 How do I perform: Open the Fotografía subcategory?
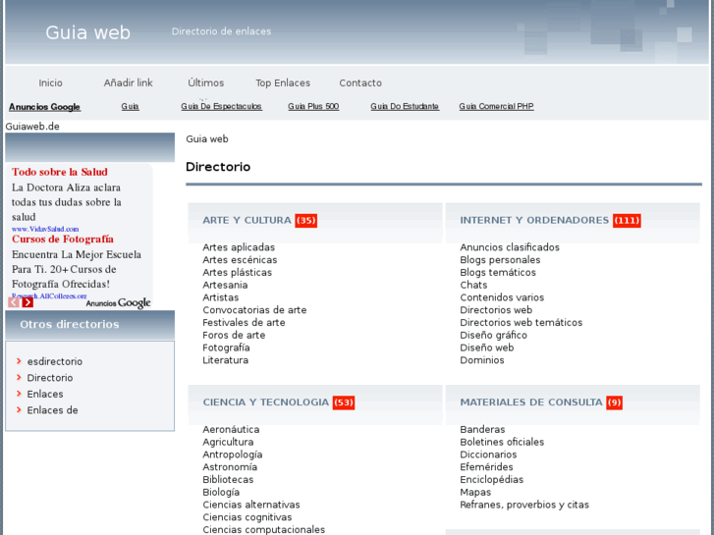coord(226,348)
